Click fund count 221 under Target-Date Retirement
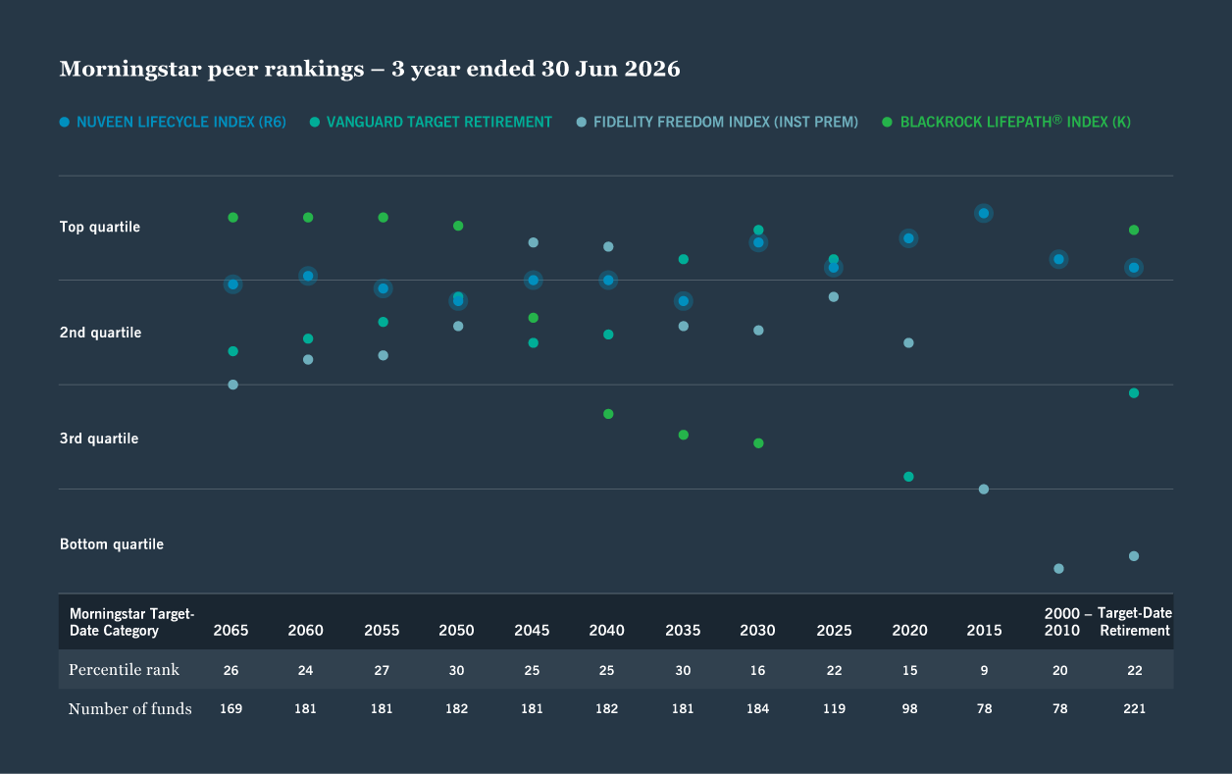The height and width of the screenshot is (774, 1232). coord(1134,708)
